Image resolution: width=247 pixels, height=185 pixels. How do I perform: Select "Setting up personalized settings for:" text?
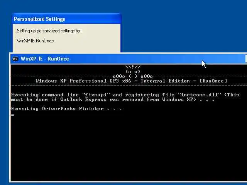49,31
